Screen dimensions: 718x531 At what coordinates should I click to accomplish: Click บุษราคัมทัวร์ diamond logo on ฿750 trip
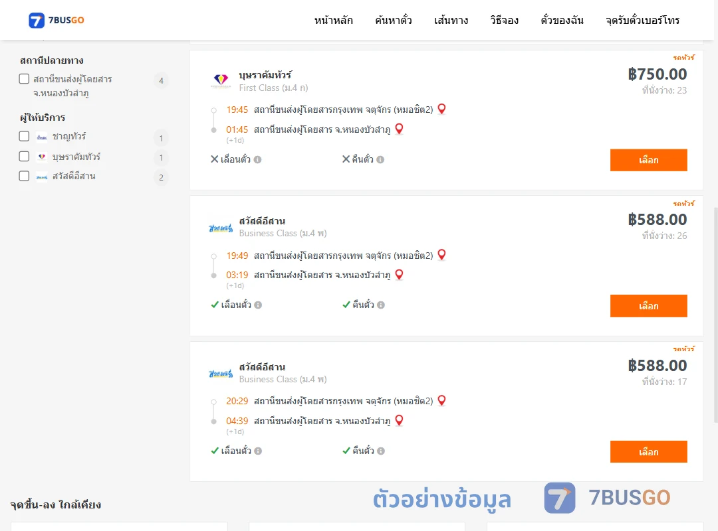click(x=221, y=81)
